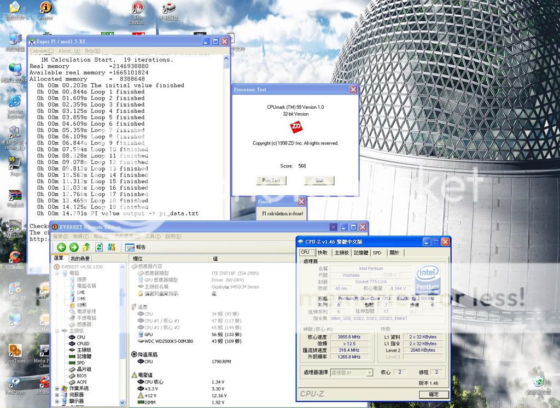The height and width of the screenshot is (408, 560).
Task: Open WinRAR desktop icon
Action: [x=15, y=199]
